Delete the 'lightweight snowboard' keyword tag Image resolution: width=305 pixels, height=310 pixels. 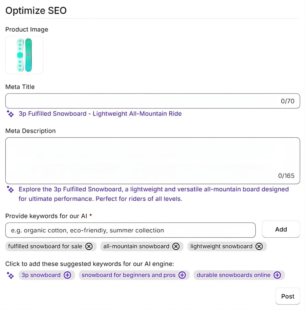259,246
